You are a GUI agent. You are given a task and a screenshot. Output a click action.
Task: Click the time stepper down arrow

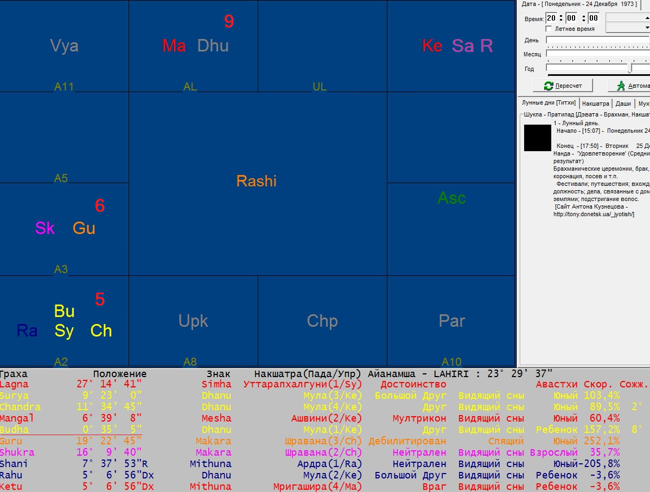click(646, 28)
